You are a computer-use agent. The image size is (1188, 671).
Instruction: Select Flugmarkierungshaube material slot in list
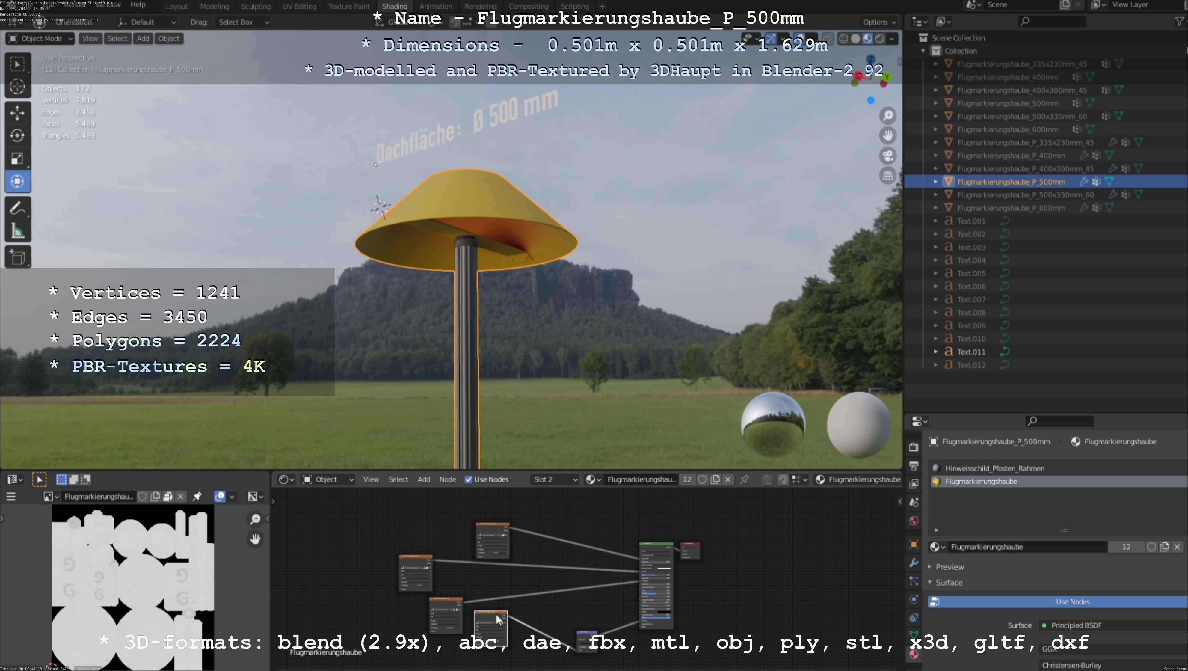pos(1058,482)
